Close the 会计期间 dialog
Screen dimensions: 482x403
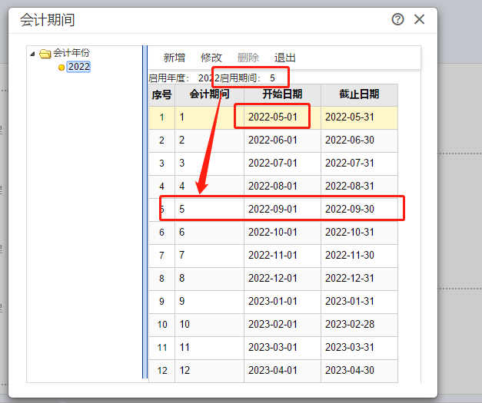tap(419, 19)
